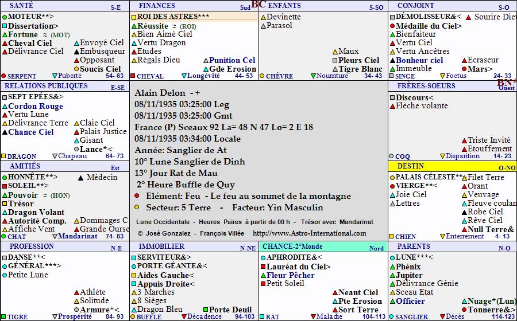Click the green circle next to SANGLIER
Viewport: 517px width, 321px height.
(x=392, y=316)
